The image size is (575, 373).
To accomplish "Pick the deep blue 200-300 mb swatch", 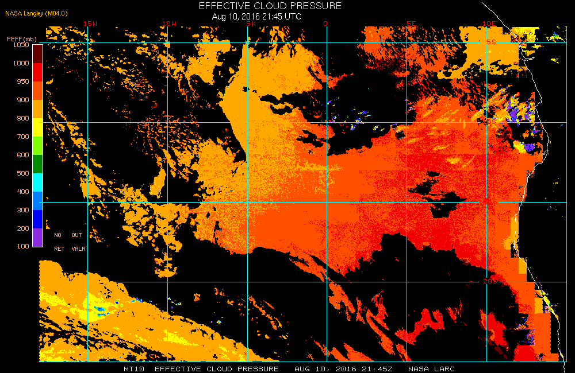I will click(38, 219).
